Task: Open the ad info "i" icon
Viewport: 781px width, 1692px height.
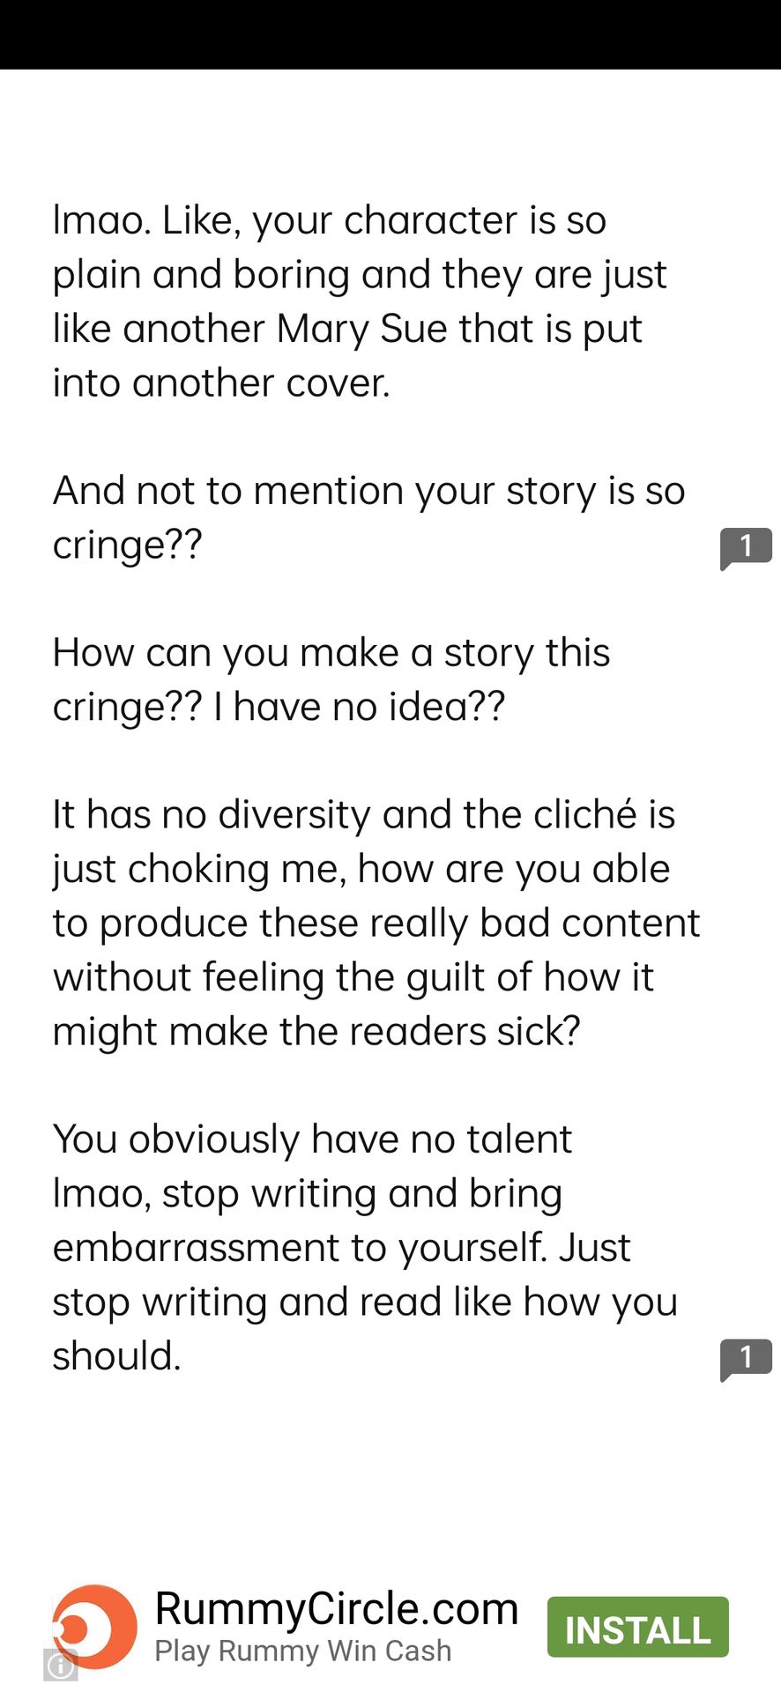Action: tap(61, 1666)
